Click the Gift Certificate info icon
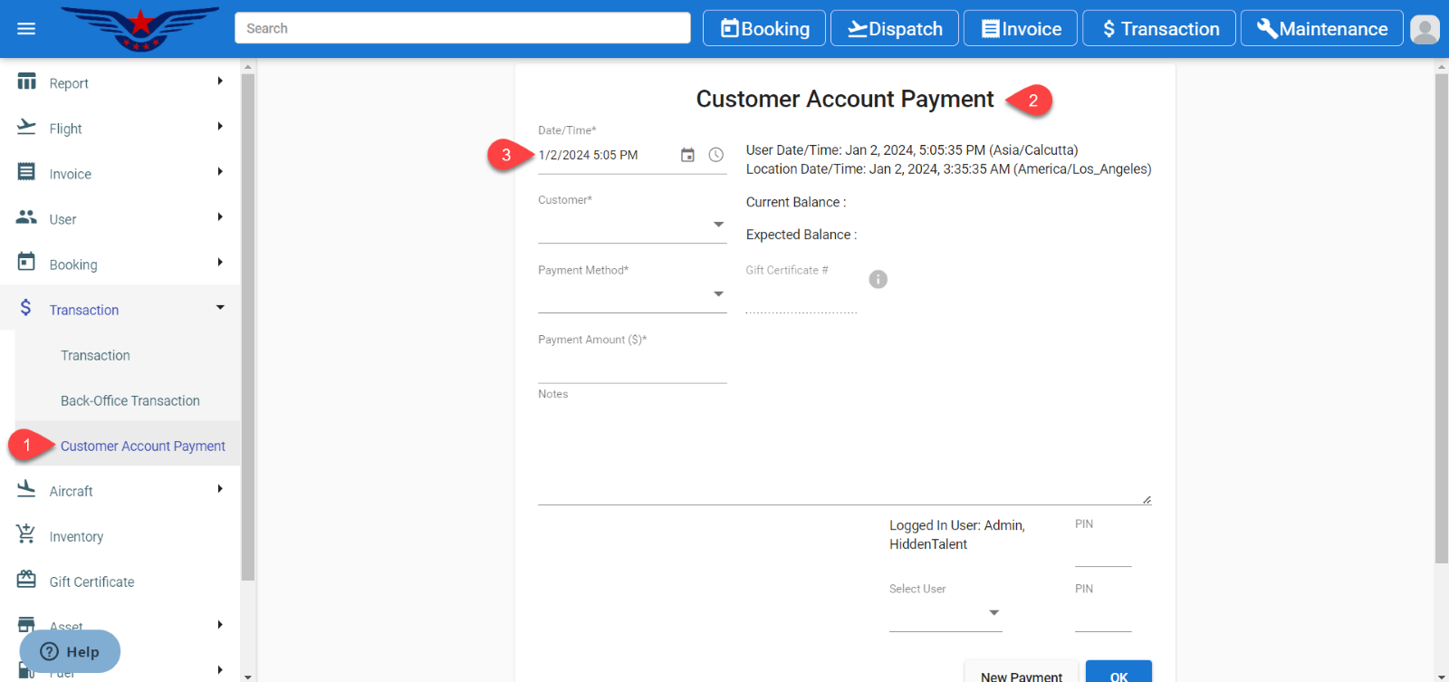The image size is (1449, 682). tap(878, 279)
